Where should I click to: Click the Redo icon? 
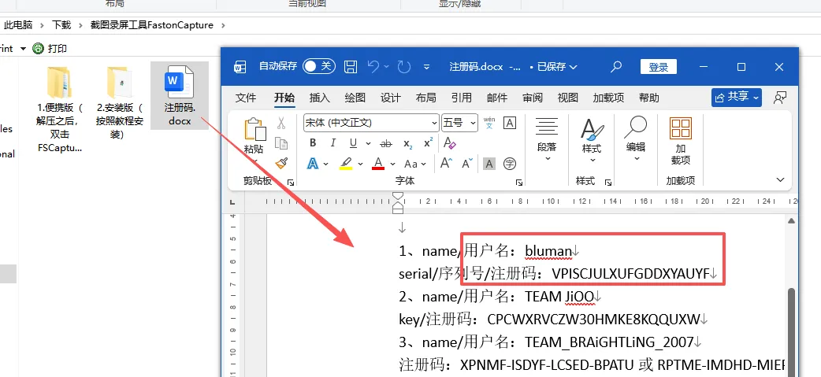click(403, 66)
